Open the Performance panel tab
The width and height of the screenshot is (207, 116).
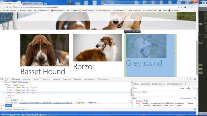(103, 79)
